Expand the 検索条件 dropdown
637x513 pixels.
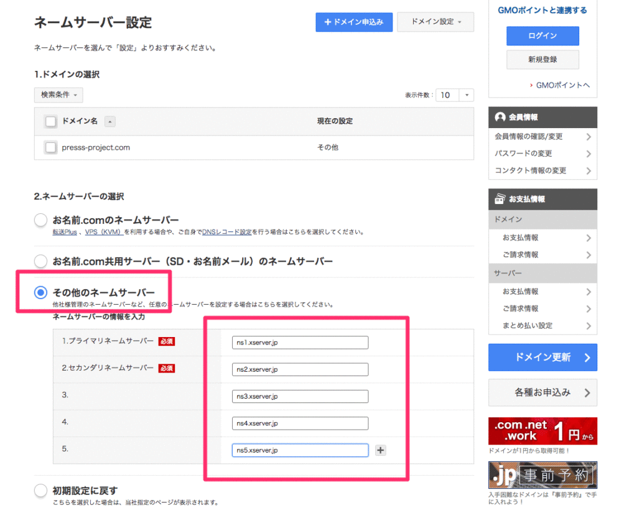[x=58, y=95]
